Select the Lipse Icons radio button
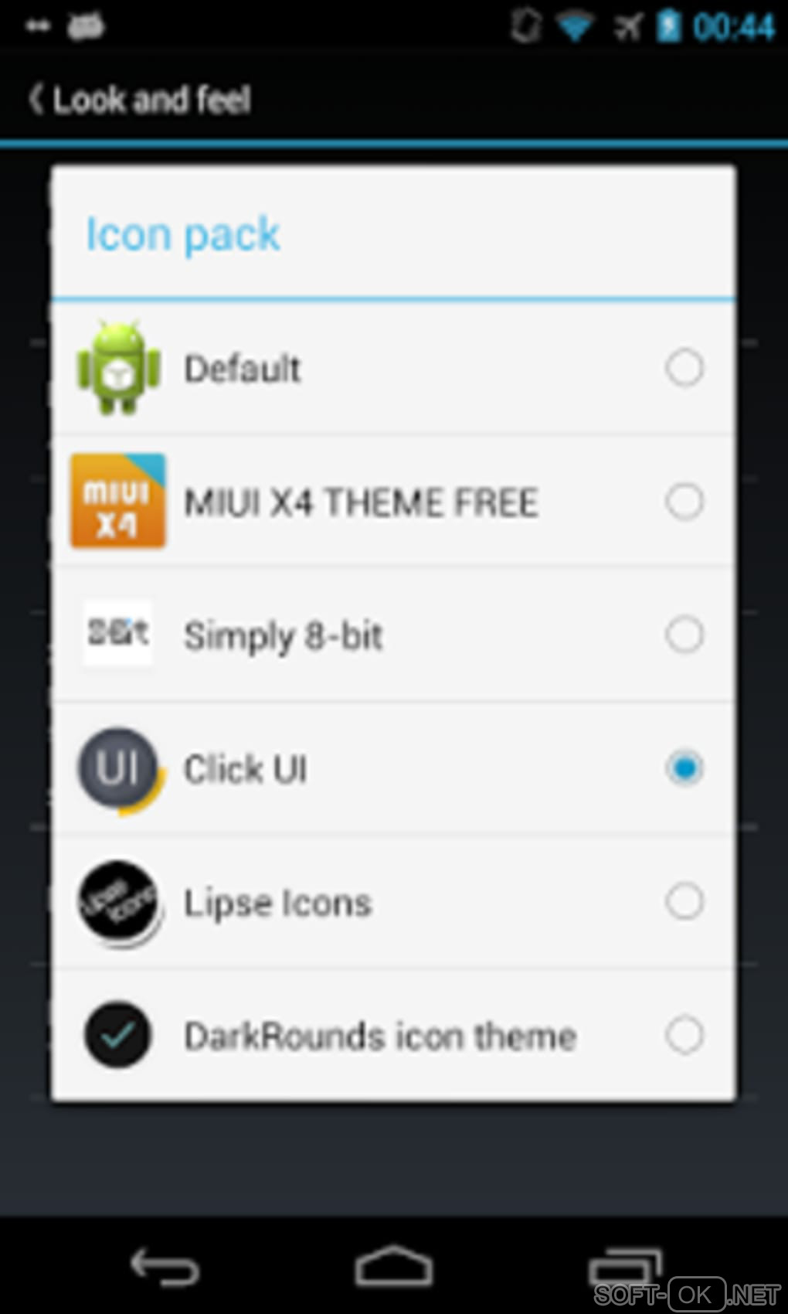This screenshot has height=1314, width=788. (x=684, y=902)
